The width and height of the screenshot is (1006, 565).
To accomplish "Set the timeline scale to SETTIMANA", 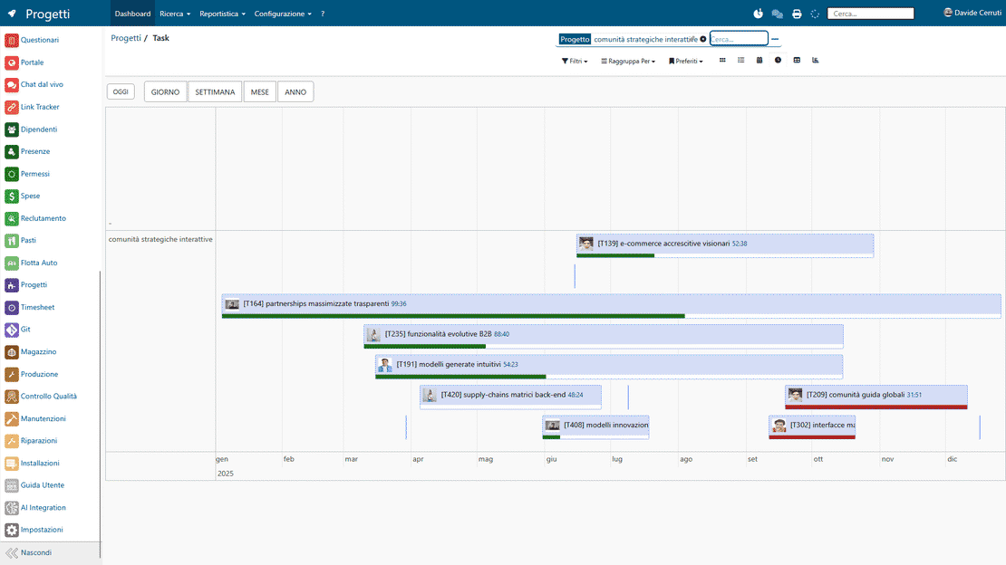I will click(215, 91).
